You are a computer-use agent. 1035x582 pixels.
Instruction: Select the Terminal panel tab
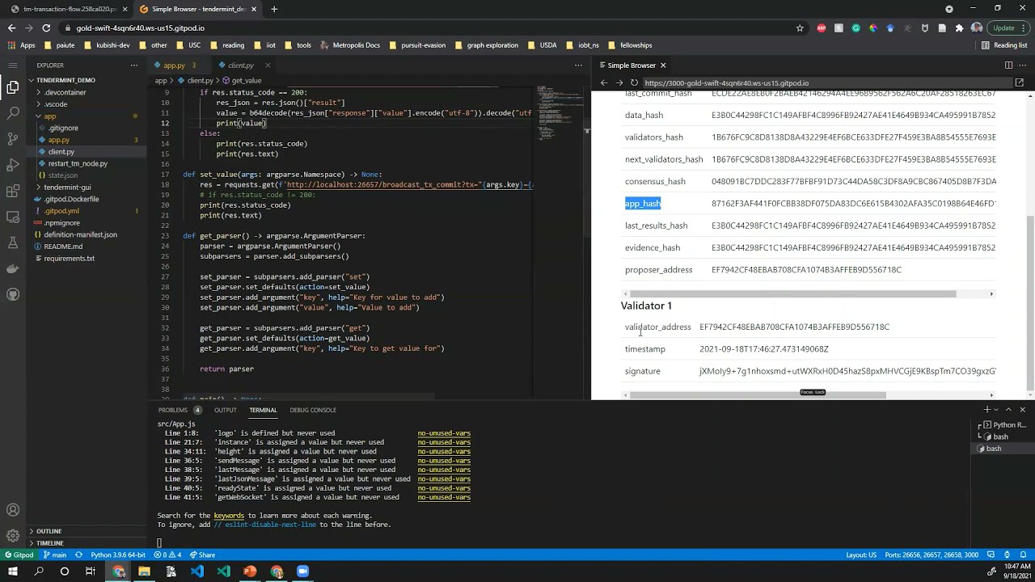point(263,410)
